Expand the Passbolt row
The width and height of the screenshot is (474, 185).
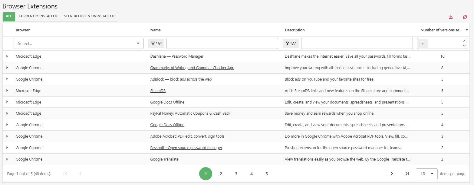pyautogui.click(x=7, y=148)
